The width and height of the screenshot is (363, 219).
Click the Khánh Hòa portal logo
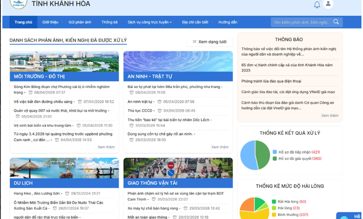click(x=18, y=4)
